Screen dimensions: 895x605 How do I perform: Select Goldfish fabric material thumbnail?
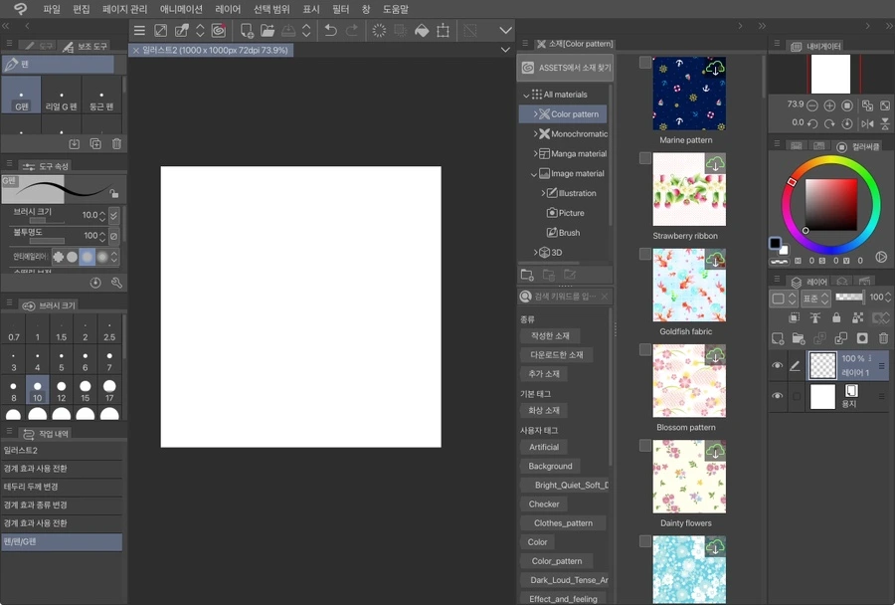point(689,285)
